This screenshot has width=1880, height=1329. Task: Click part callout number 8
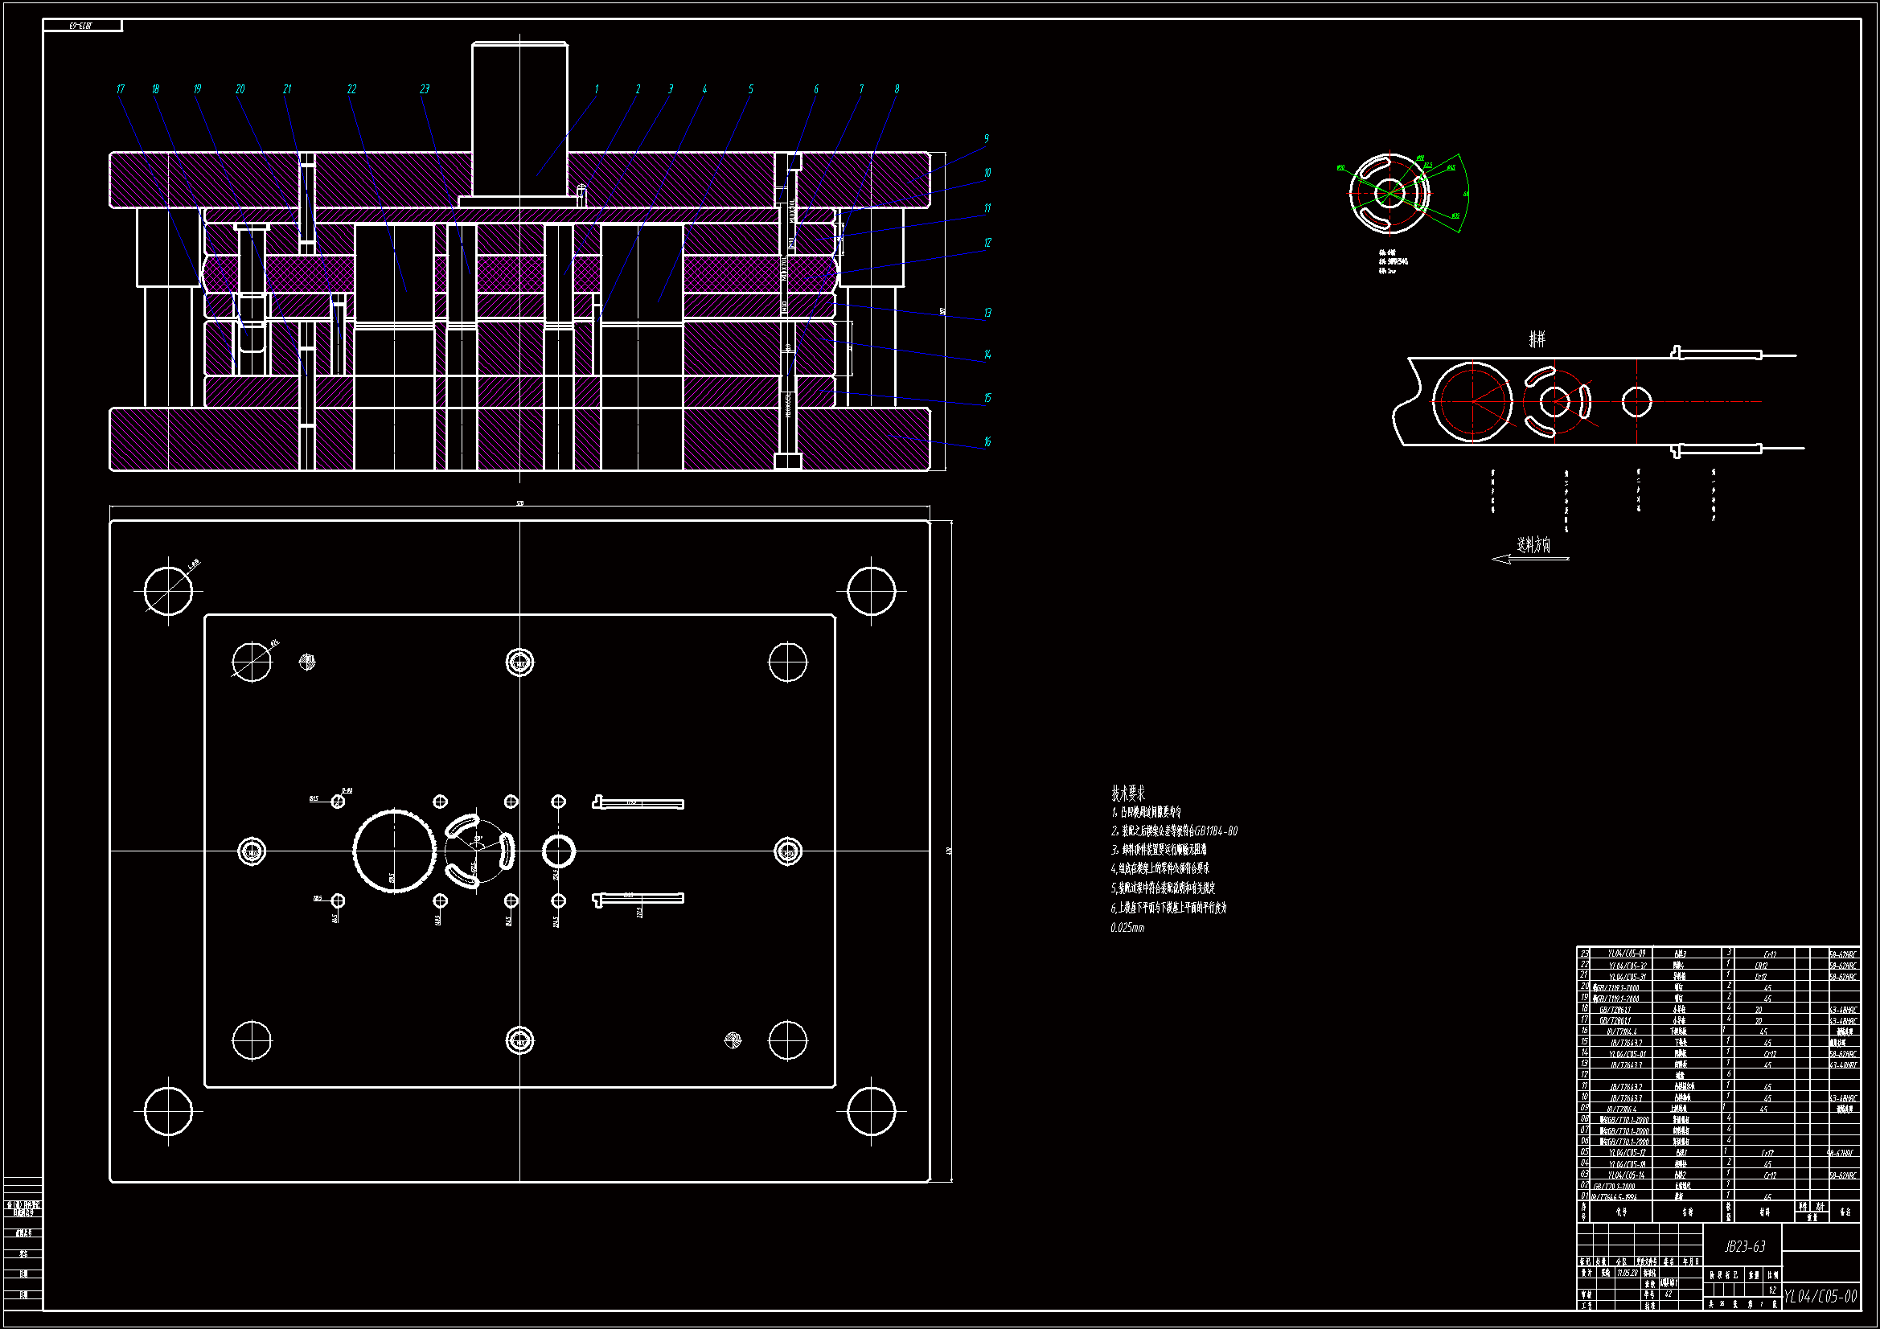tap(897, 89)
